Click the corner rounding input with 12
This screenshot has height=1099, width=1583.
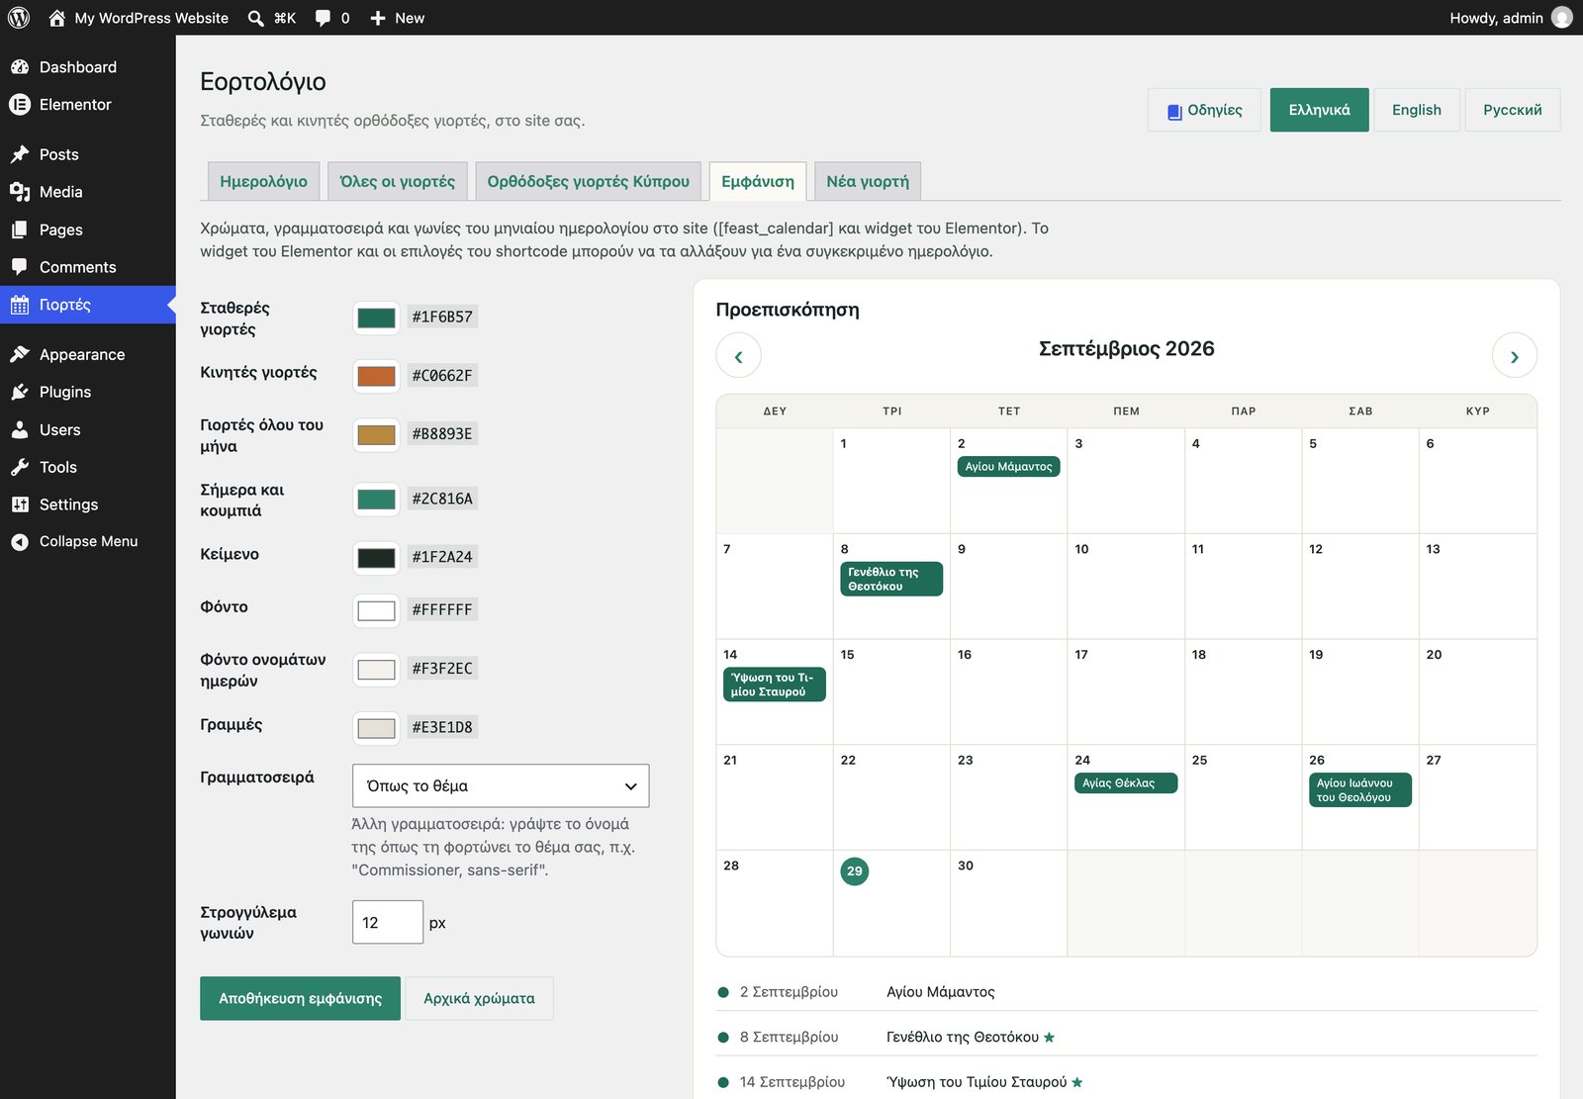coord(388,922)
